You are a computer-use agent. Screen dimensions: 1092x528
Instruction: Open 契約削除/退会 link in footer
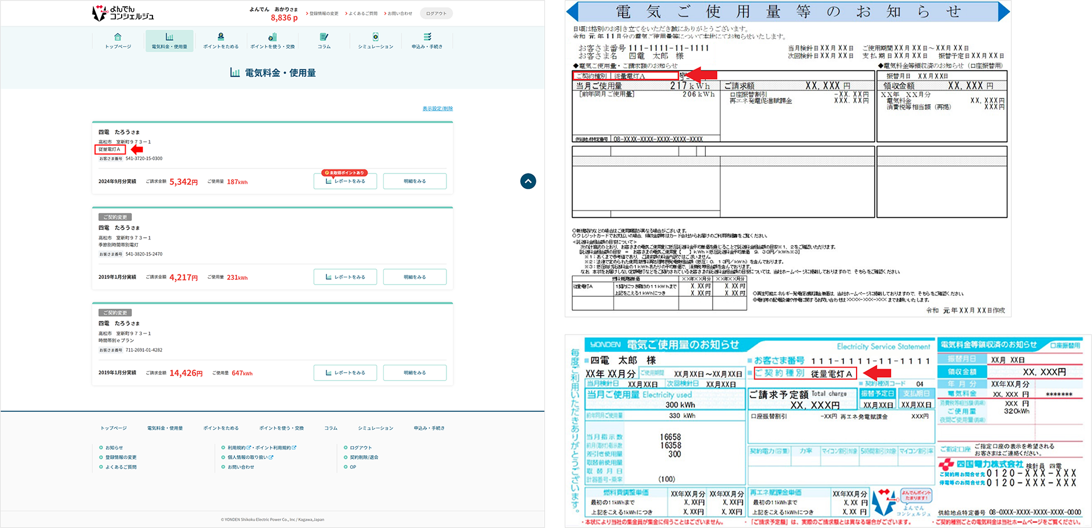pyautogui.click(x=364, y=457)
